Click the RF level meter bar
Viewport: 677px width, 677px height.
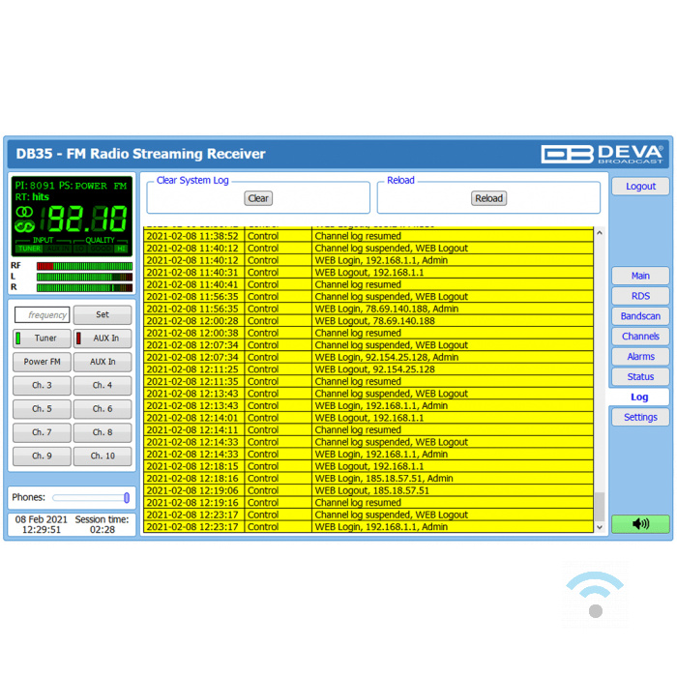pos(85,266)
